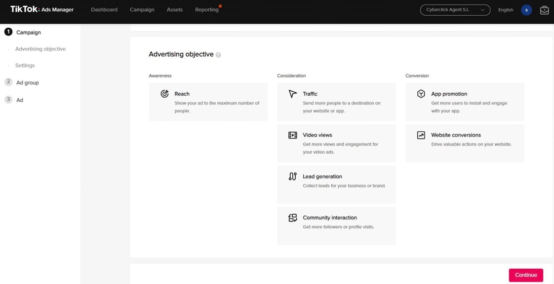The height and width of the screenshot is (284, 554).
Task: Click the Traffic cursor arrow icon
Action: point(292,94)
